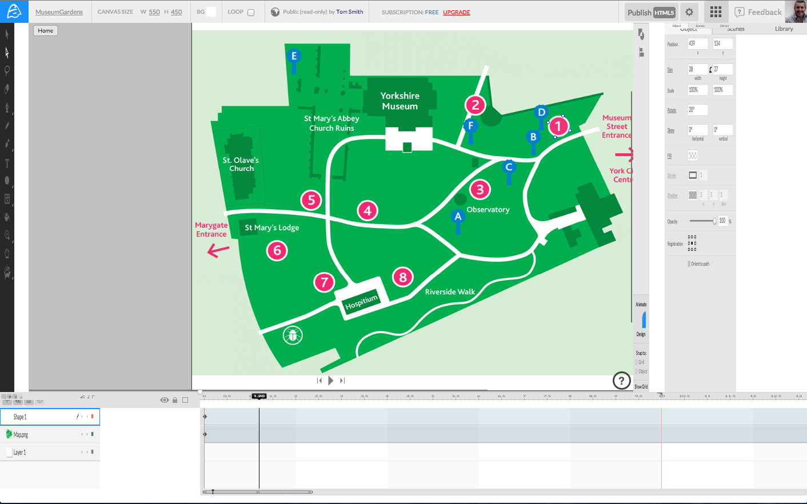Screen dimensions: 807x504
Task: Toggle lock for all layers
Action: [175, 400]
